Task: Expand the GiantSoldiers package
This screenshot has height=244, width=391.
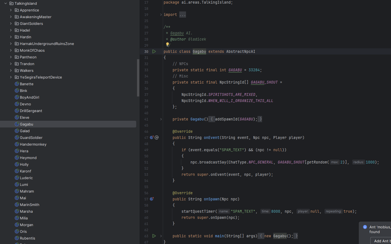Action: pos(11,23)
